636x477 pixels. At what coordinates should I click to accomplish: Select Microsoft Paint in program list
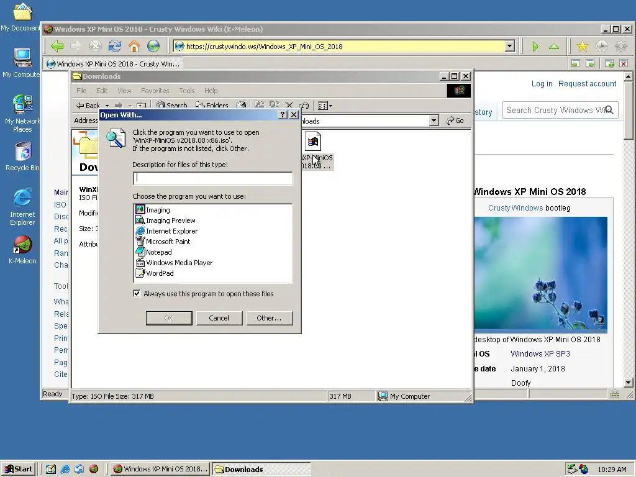coord(163,242)
